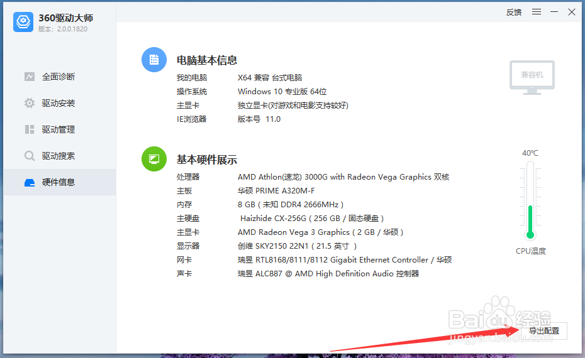This screenshot has height=358, width=585.
Task: Switch to 驱动管理 tab
Action: click(60, 129)
